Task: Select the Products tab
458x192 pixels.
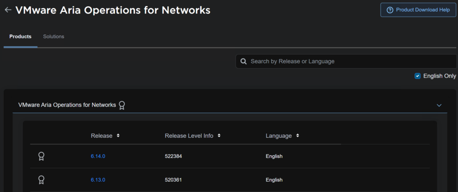Action: (21, 37)
